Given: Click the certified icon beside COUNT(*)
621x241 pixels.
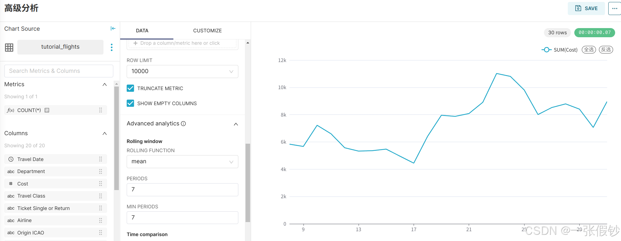Looking at the screenshot, I should click(47, 110).
